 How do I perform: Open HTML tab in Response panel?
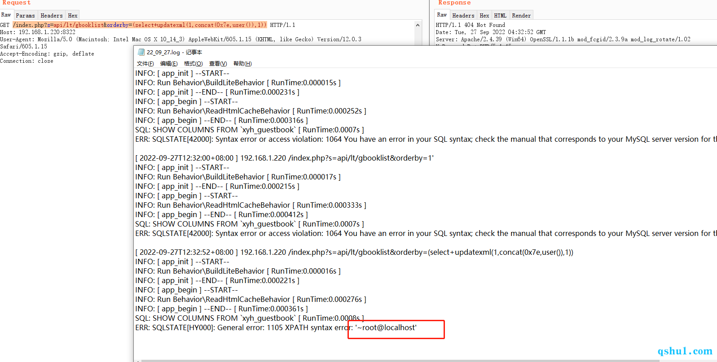point(500,15)
